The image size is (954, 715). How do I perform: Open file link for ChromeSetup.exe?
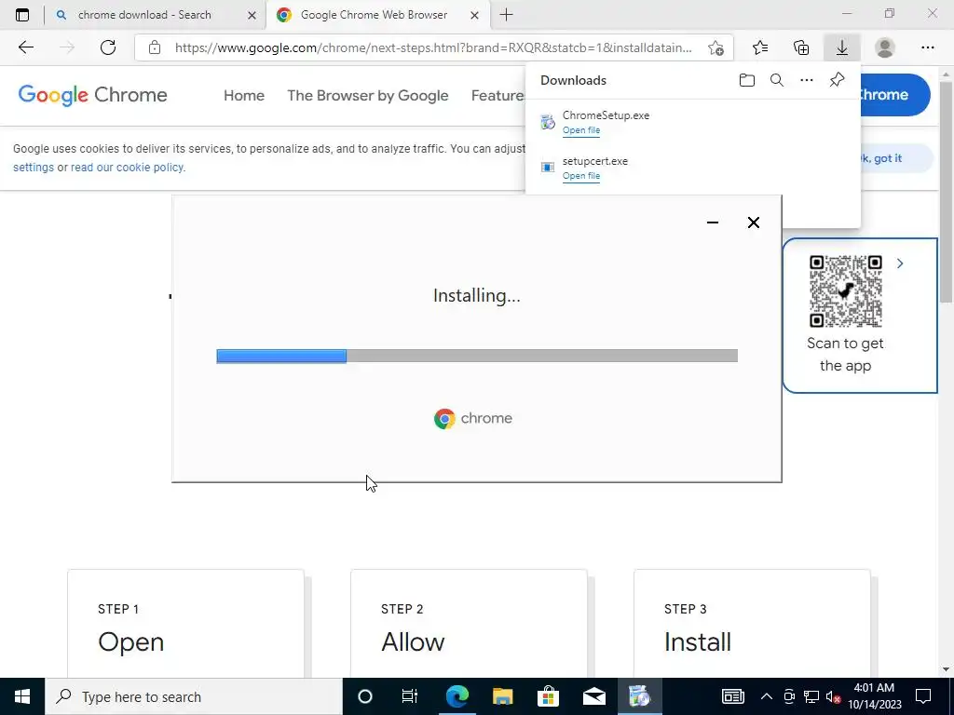581,130
